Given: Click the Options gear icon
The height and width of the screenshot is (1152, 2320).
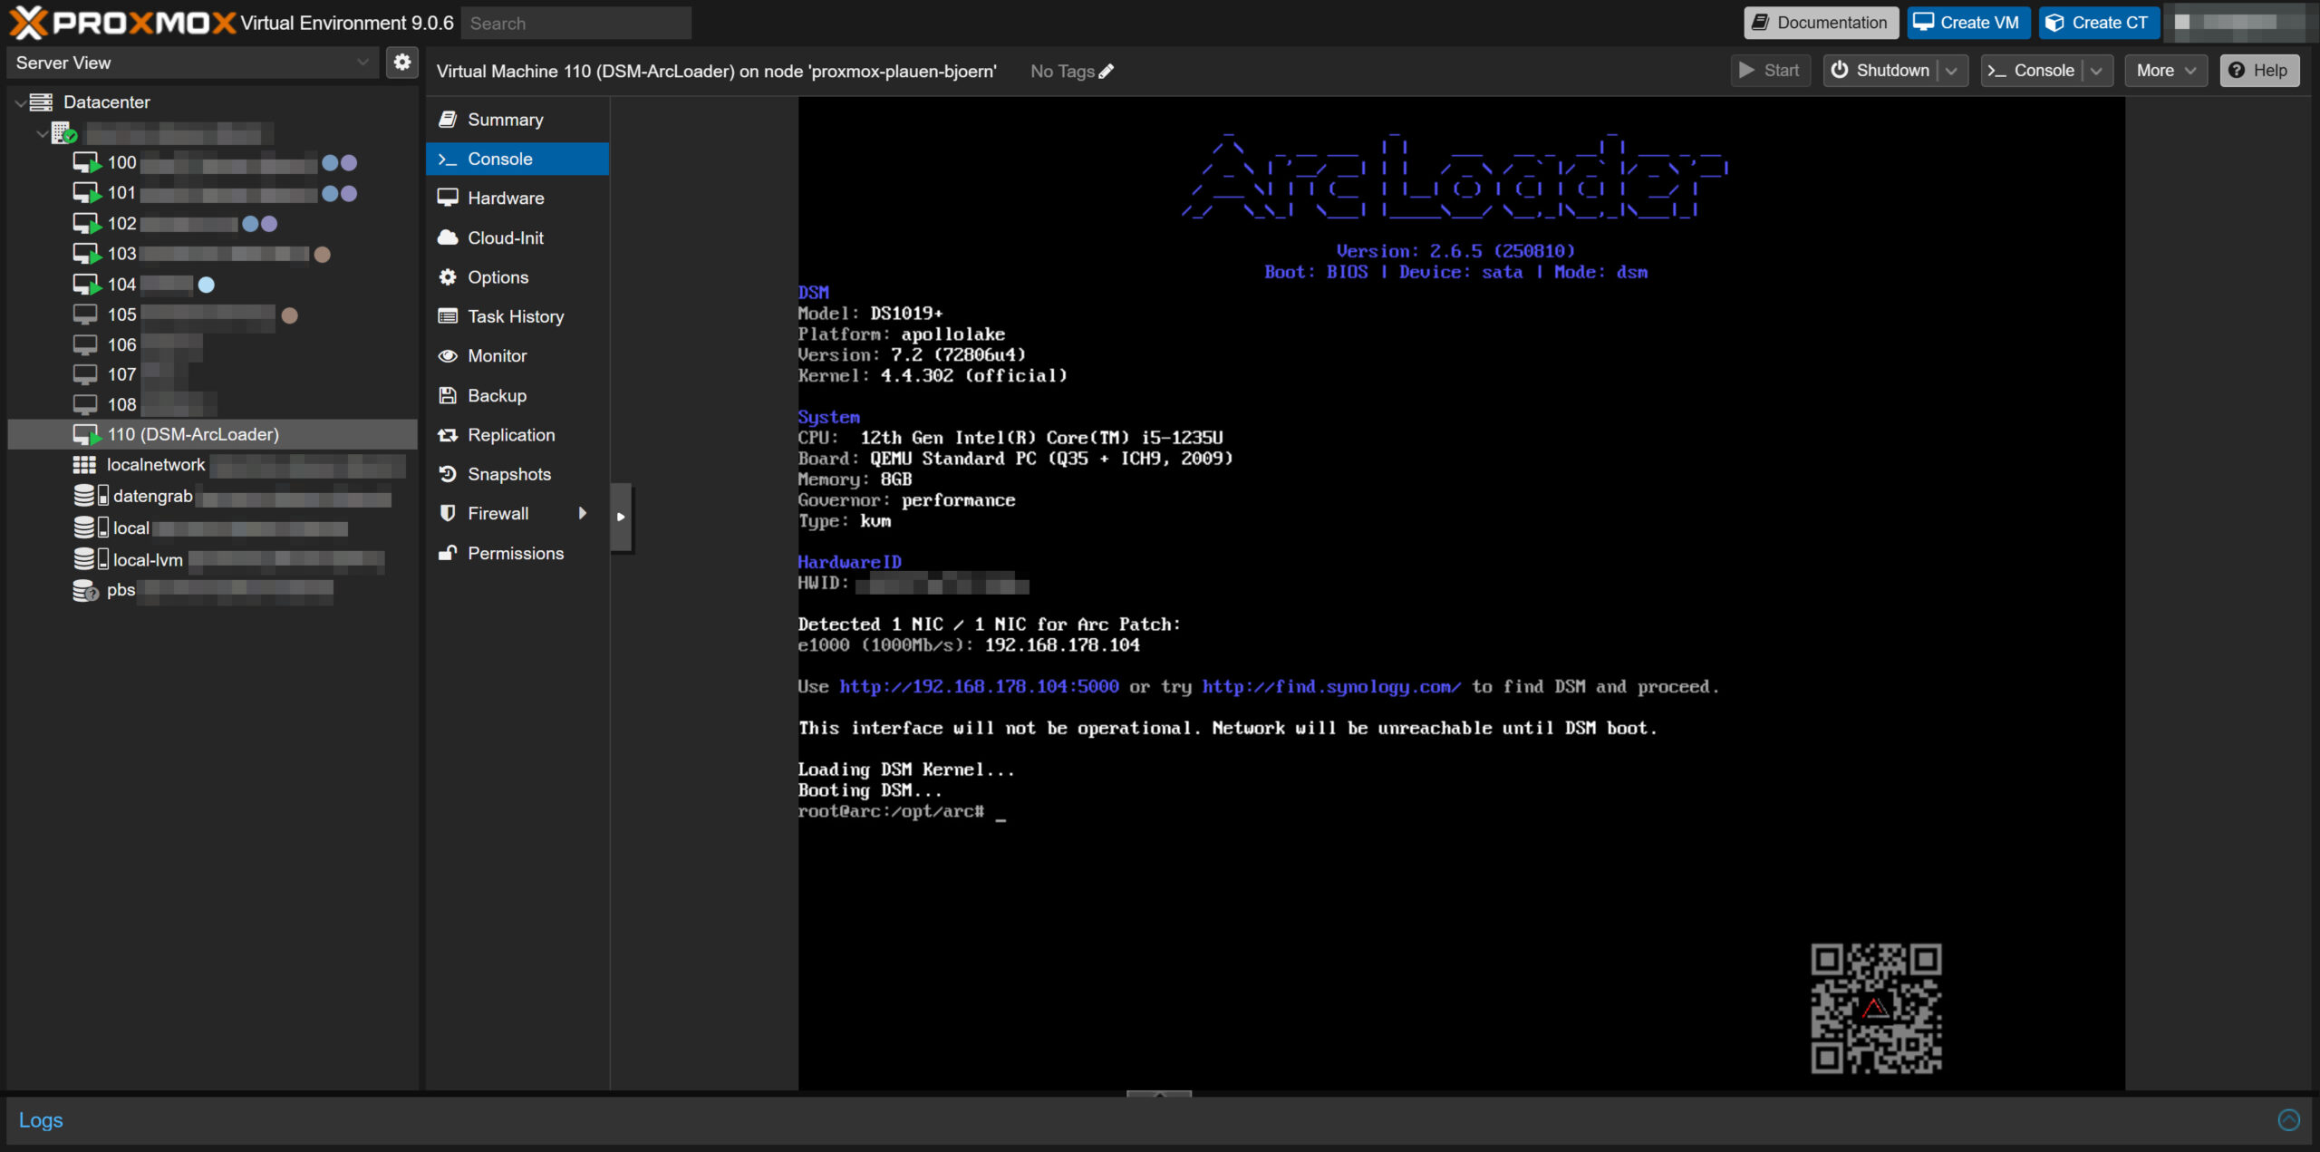Looking at the screenshot, I should (448, 277).
